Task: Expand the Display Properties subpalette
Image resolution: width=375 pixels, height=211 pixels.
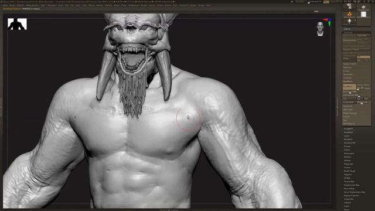Action: [x=352, y=195]
